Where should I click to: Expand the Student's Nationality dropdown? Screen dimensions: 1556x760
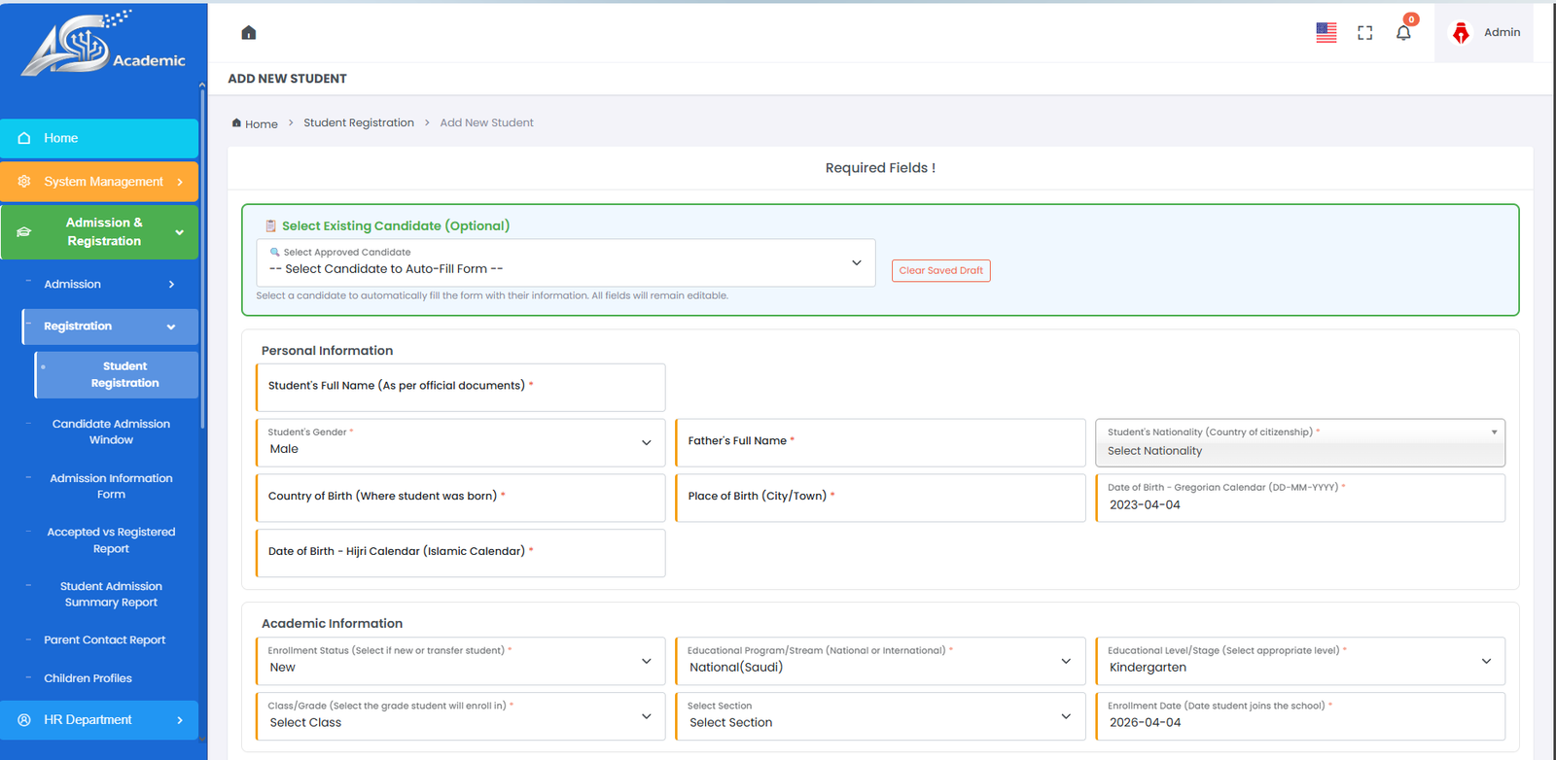coord(1299,443)
